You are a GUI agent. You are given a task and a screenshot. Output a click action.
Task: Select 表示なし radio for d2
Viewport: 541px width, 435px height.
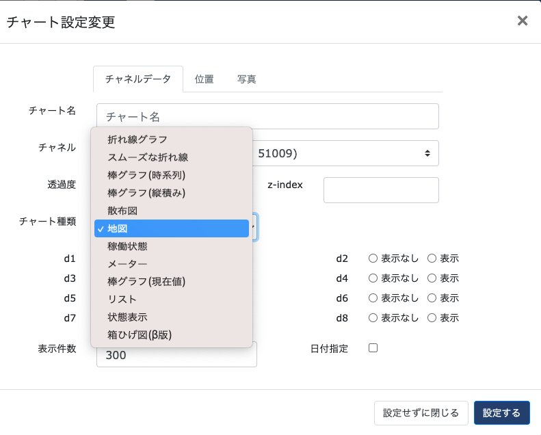[x=373, y=259]
